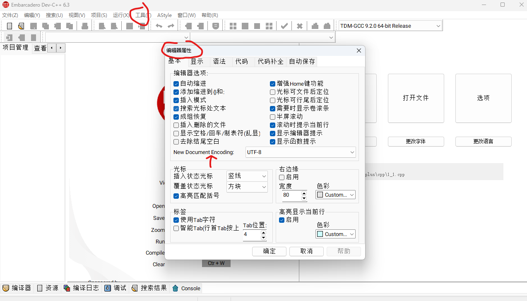This screenshot has height=301, width=527.
Task: Open the 调试 bottom panel tab
Action: coord(116,288)
